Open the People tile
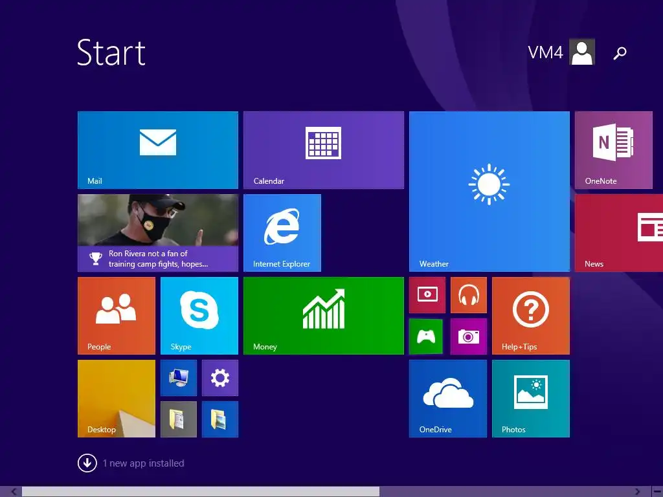This screenshot has height=497, width=663. click(x=117, y=316)
